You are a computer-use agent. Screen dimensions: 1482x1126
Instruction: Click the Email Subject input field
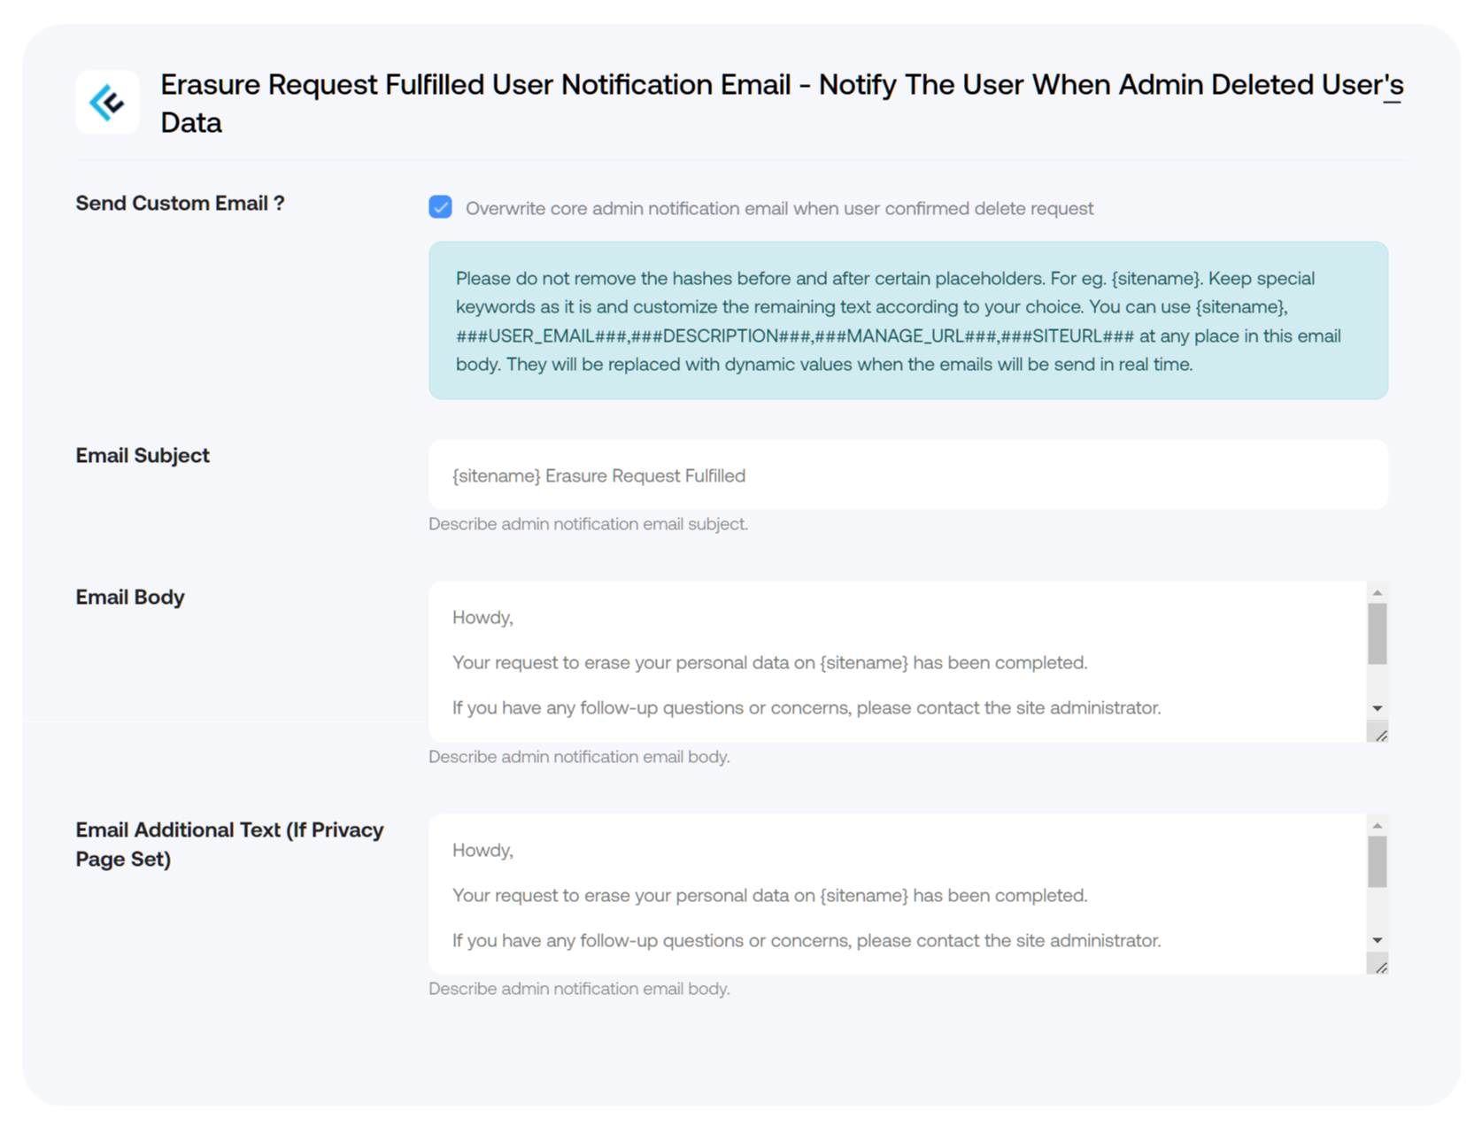click(x=908, y=475)
